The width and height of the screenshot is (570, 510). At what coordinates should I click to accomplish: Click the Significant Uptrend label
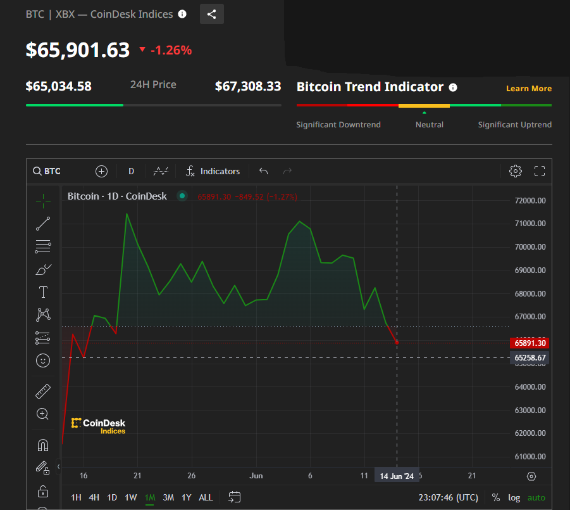(515, 125)
